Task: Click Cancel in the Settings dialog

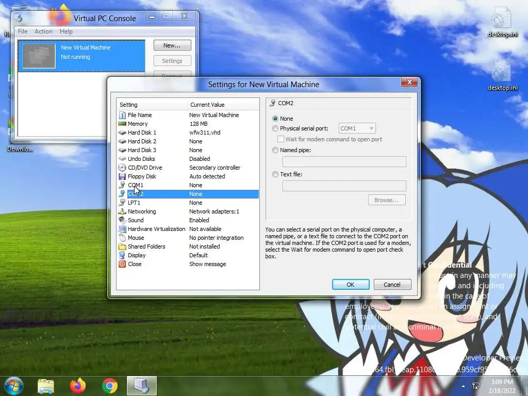Action: (x=392, y=285)
